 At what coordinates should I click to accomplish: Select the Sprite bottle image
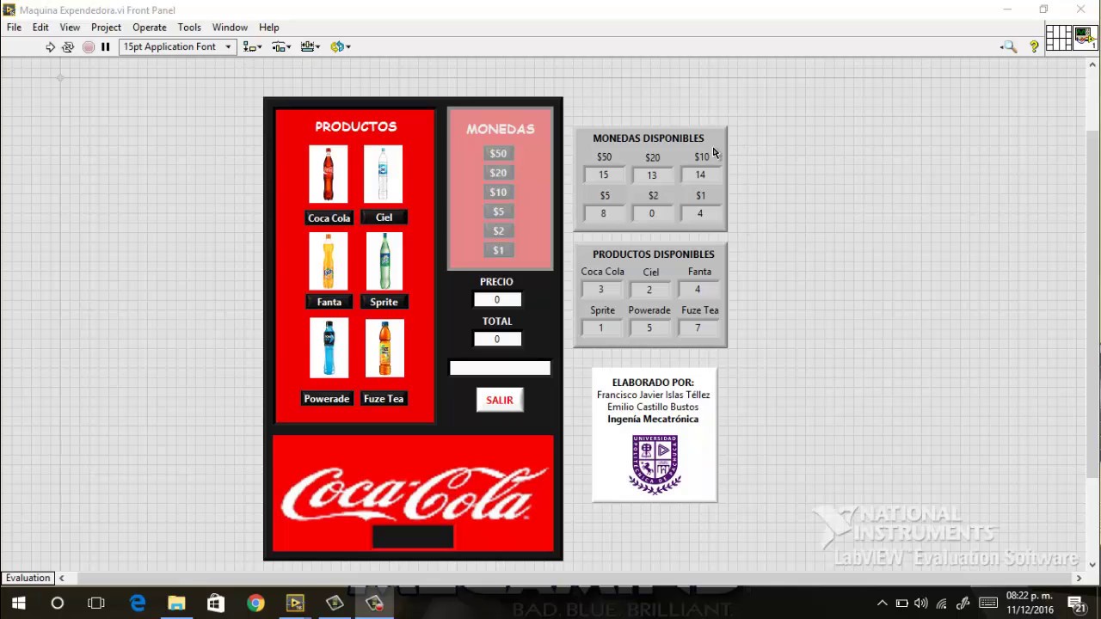coord(384,261)
